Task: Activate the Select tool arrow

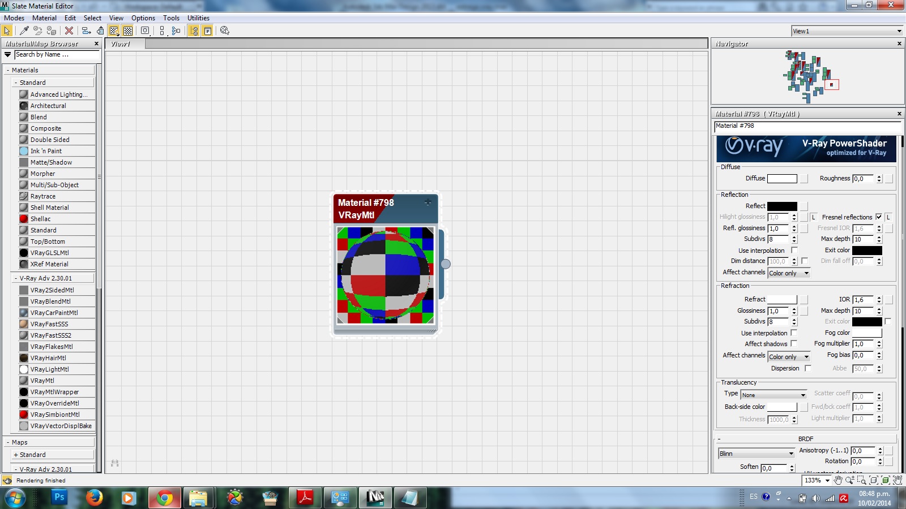Action: [7, 31]
